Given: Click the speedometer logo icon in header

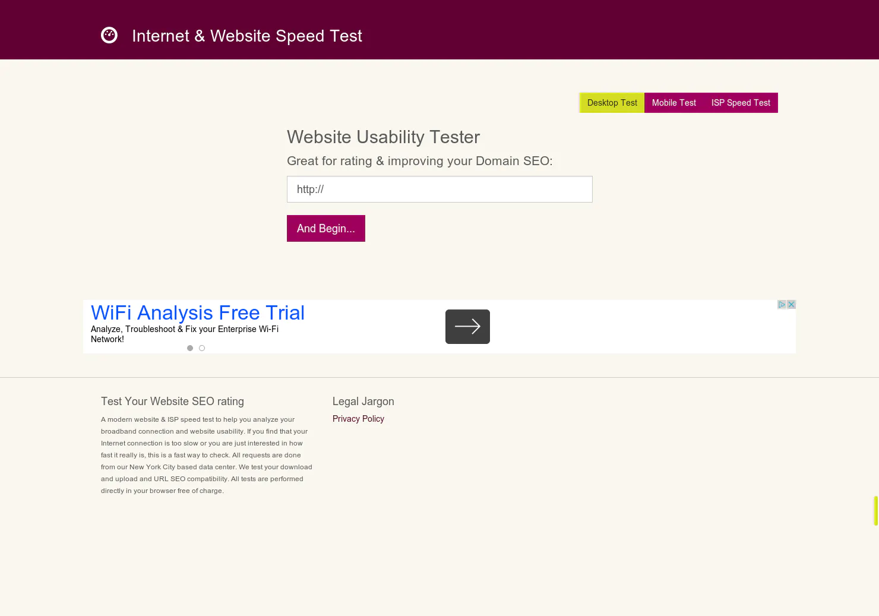Looking at the screenshot, I should 109,36.
